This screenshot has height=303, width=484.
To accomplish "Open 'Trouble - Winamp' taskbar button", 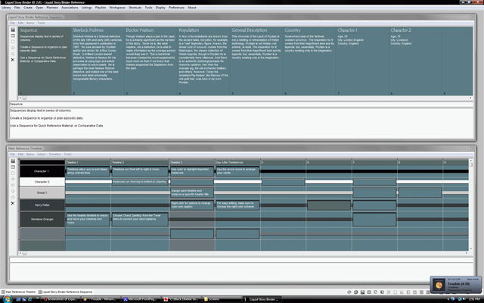I will click(x=100, y=299).
